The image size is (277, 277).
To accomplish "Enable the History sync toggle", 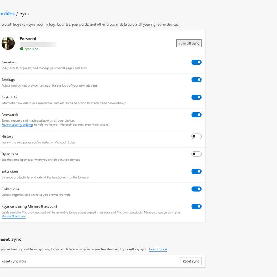I will (196, 136).
